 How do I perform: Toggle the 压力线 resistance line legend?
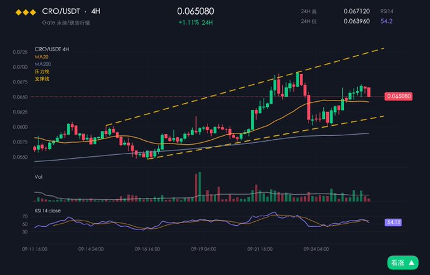pos(42,71)
